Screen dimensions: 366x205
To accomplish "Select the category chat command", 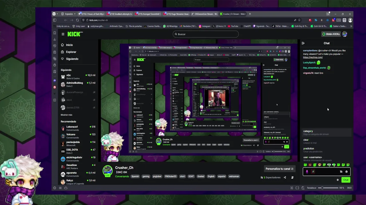I will pos(327,132).
